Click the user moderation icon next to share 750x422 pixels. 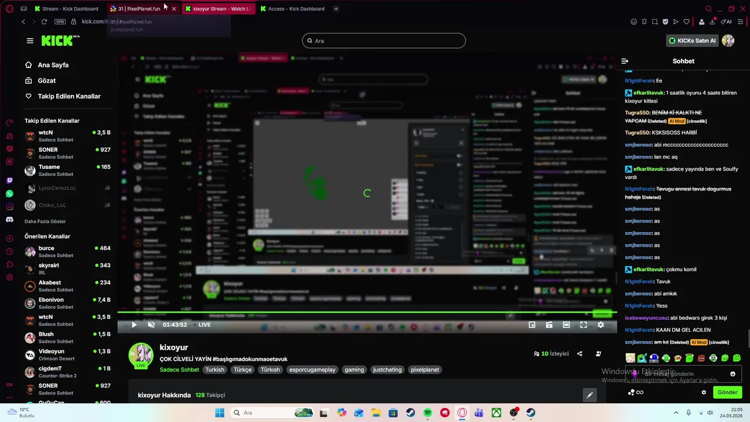pos(598,353)
